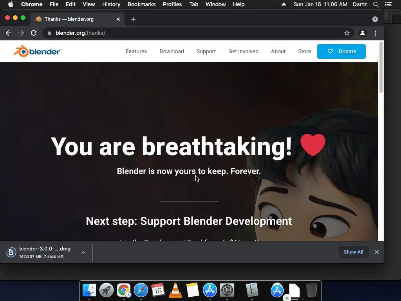The height and width of the screenshot is (301, 401).
Task: Open Font Book from the Dock
Action: (x=252, y=290)
